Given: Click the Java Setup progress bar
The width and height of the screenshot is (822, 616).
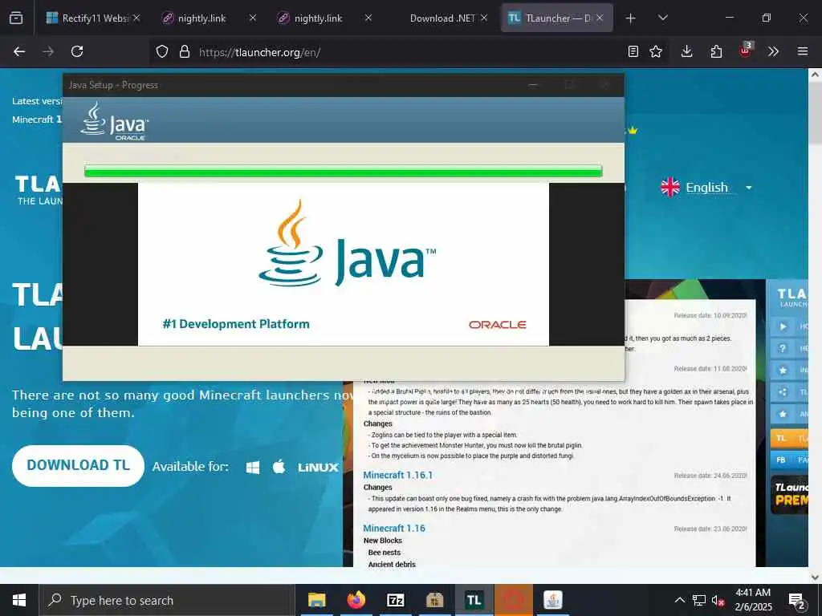Looking at the screenshot, I should 344,172.
